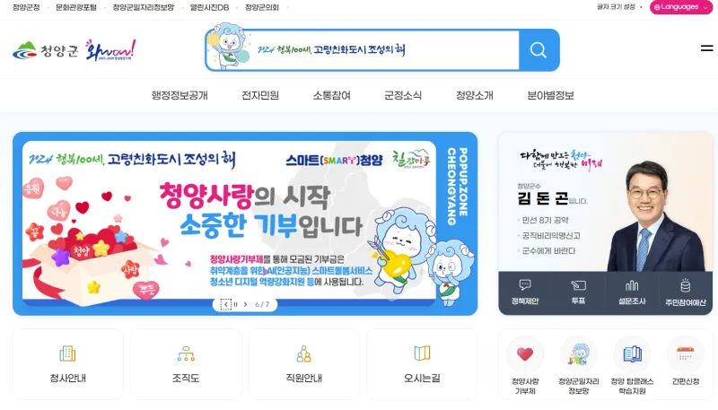Open 조직도 org chart tile

coord(186,365)
